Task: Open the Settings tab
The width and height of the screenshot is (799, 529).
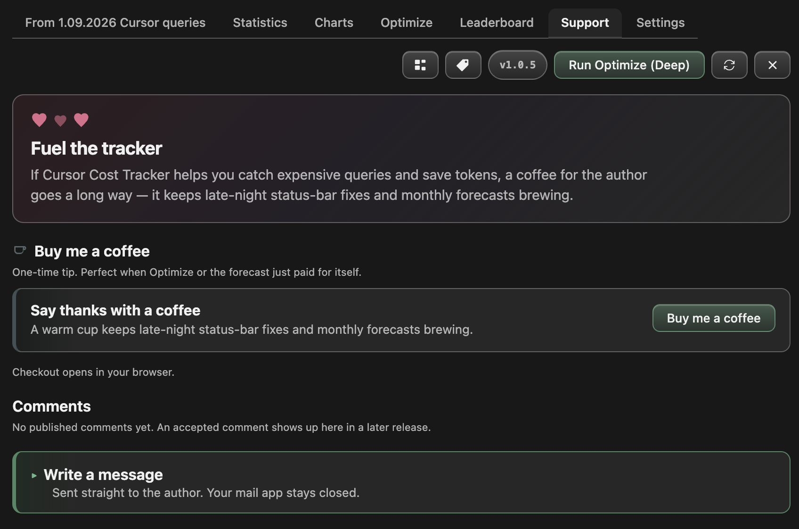Action: 660,23
